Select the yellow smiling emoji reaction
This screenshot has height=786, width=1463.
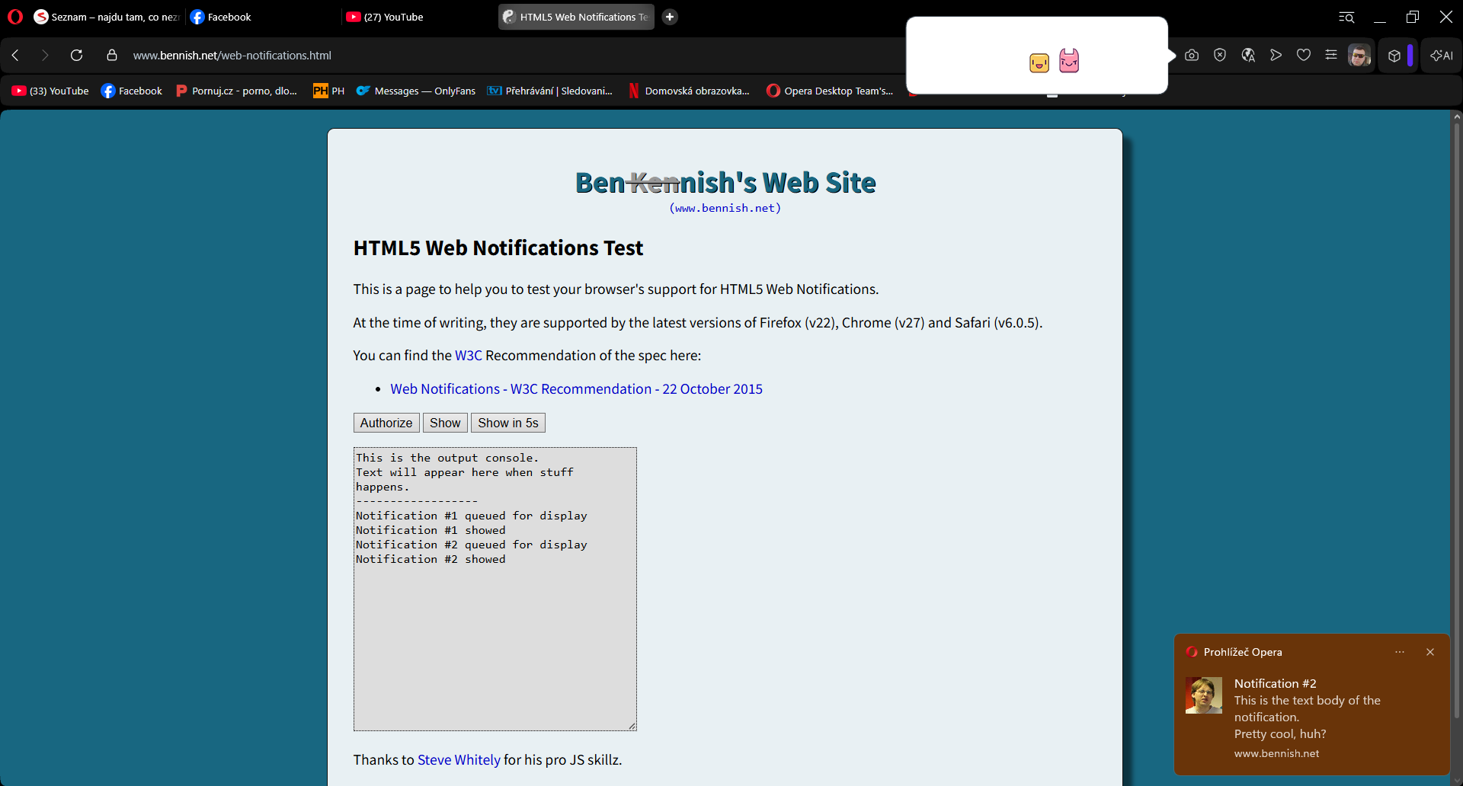pyautogui.click(x=1039, y=62)
